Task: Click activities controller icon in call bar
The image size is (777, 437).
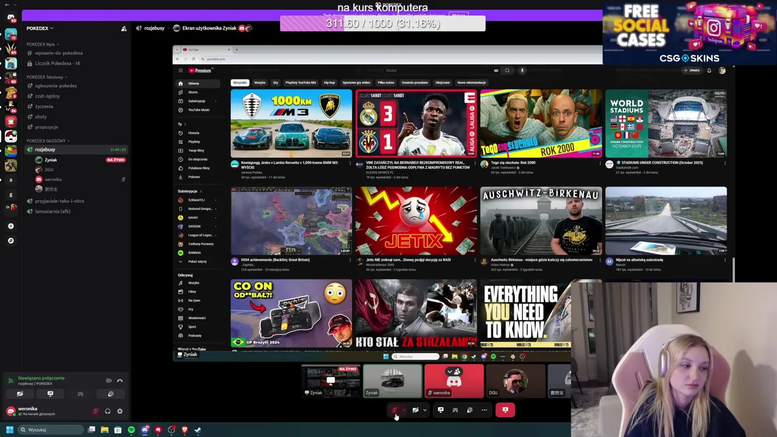Action: [x=455, y=410]
